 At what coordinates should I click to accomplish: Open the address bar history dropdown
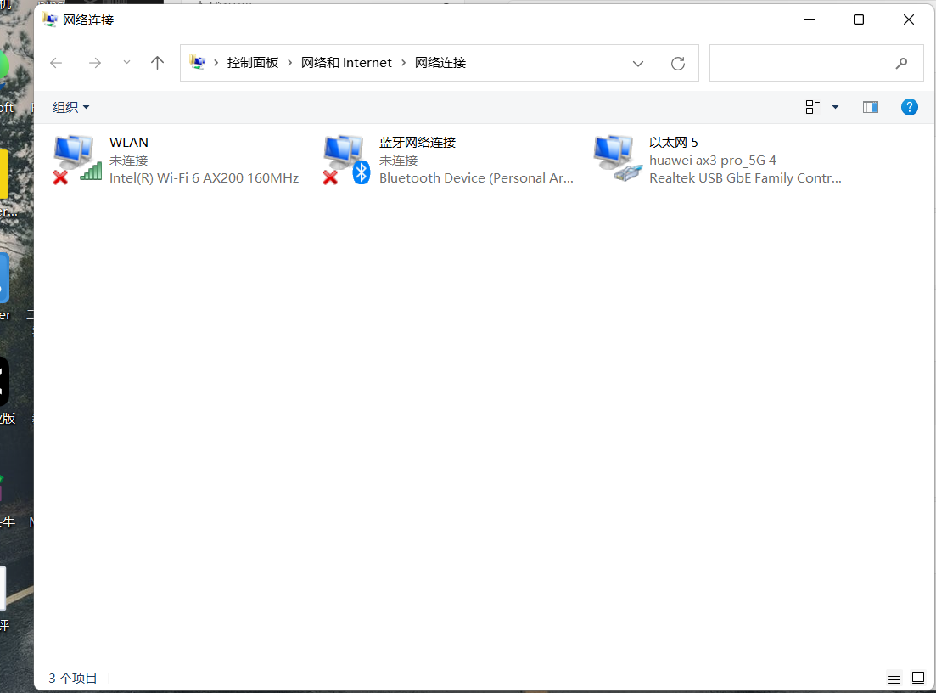pos(638,62)
